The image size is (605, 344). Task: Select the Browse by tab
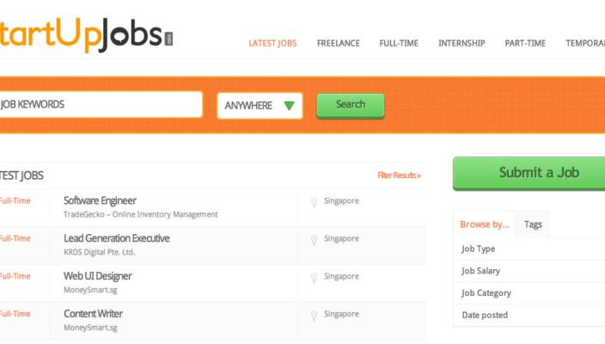(x=485, y=224)
